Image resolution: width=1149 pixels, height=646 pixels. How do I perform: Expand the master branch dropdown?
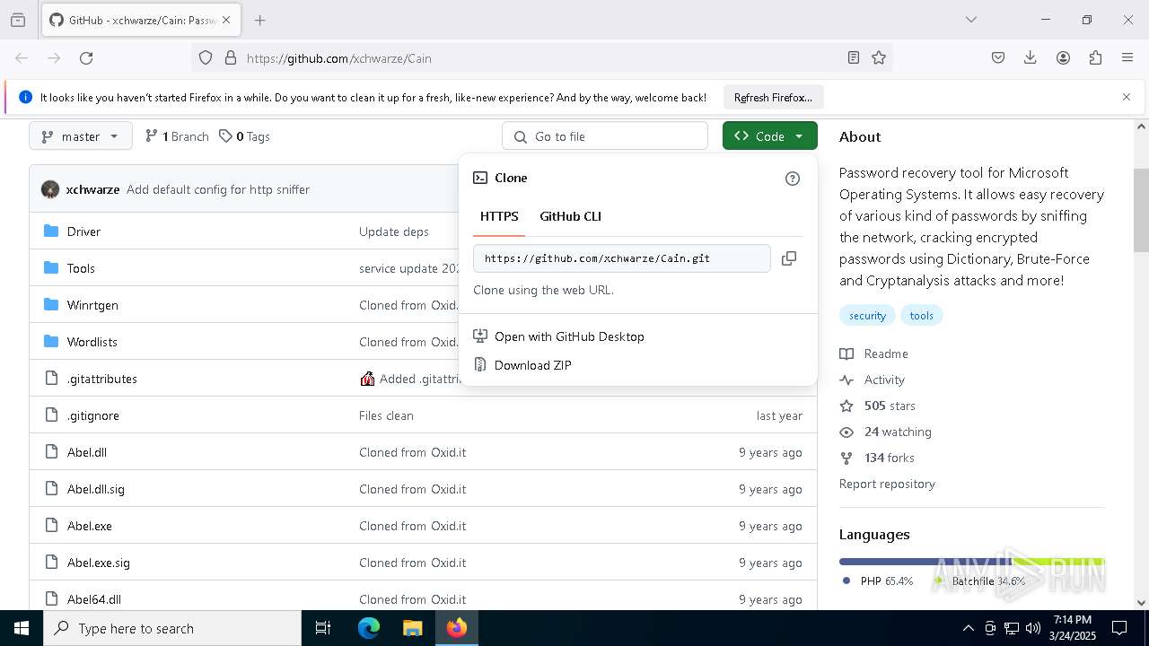(x=81, y=136)
